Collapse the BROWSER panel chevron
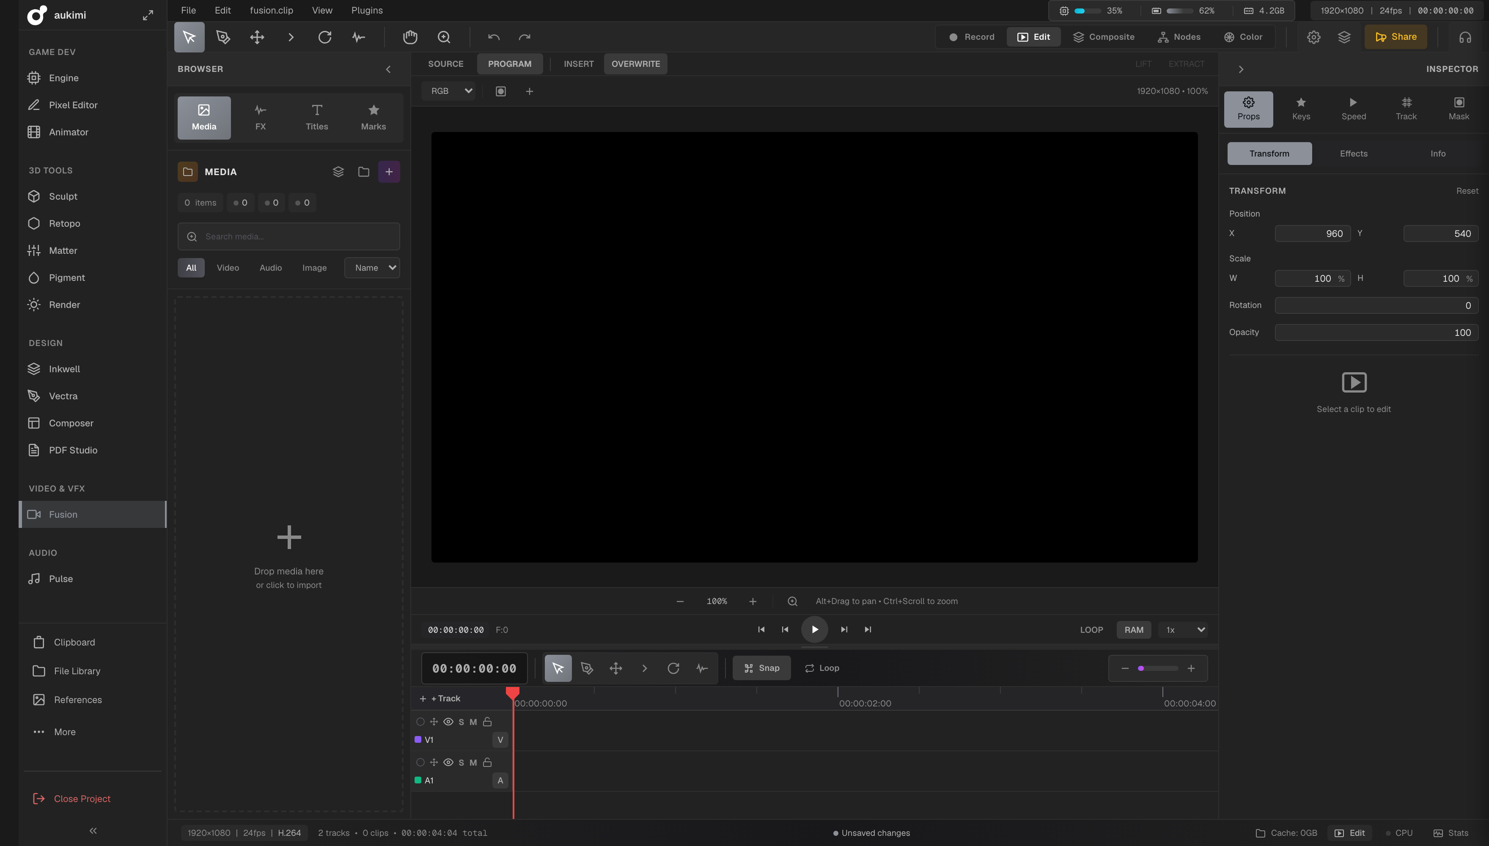 point(388,69)
